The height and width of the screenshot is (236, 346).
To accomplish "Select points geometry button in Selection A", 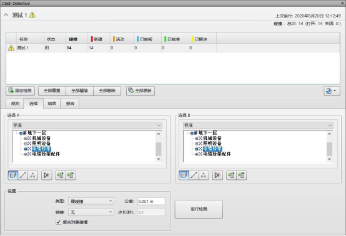I will tap(32, 175).
